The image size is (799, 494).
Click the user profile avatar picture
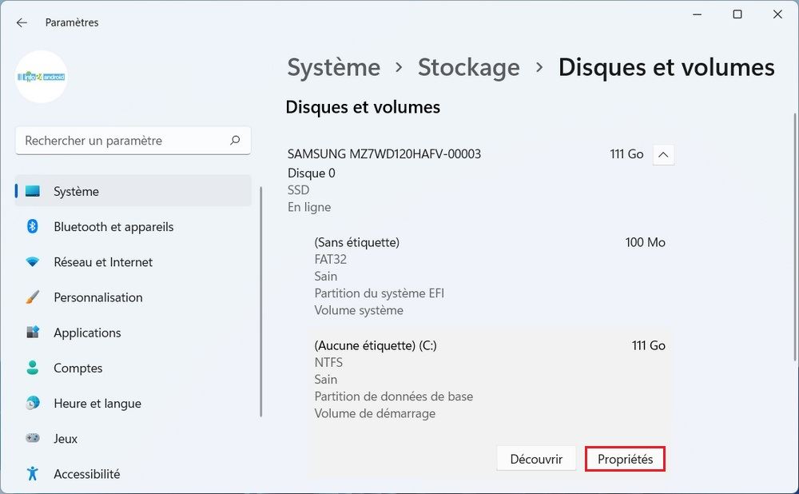42,77
